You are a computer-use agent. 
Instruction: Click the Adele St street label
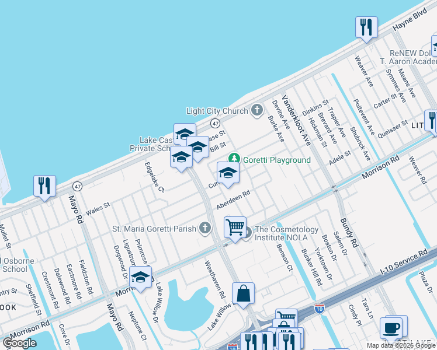(340, 157)
